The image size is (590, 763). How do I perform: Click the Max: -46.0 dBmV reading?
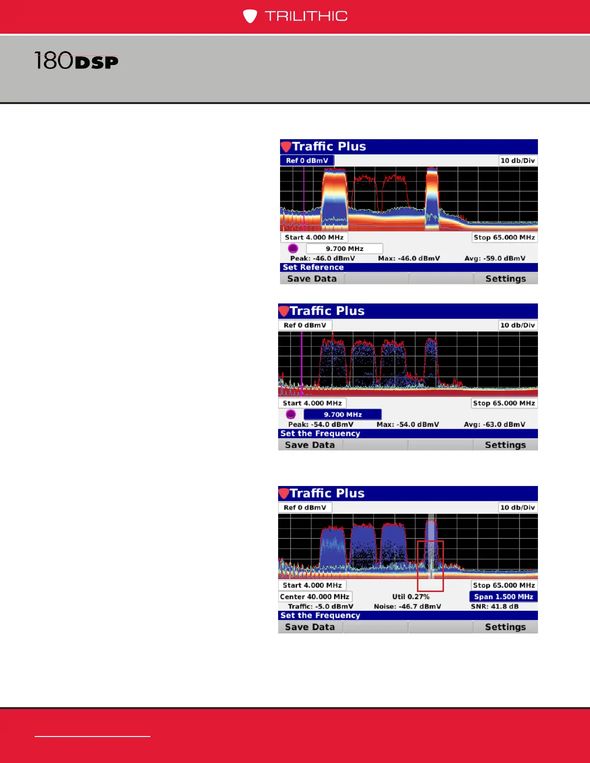409,258
